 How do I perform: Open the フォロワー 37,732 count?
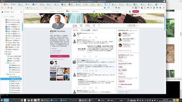click(x=88, y=25)
